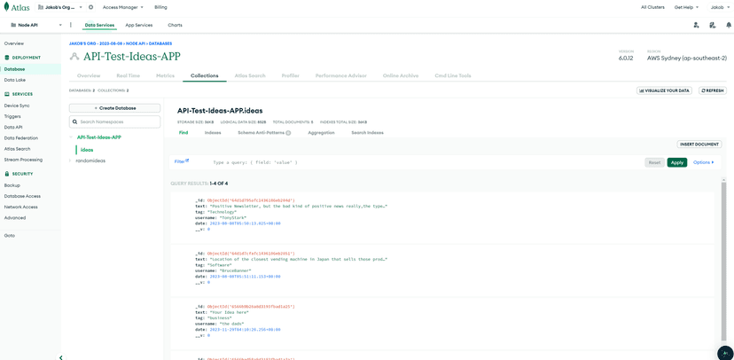The height and width of the screenshot is (360, 734).
Task: Click the search magnifier in Search Namespaces
Action: coord(74,121)
